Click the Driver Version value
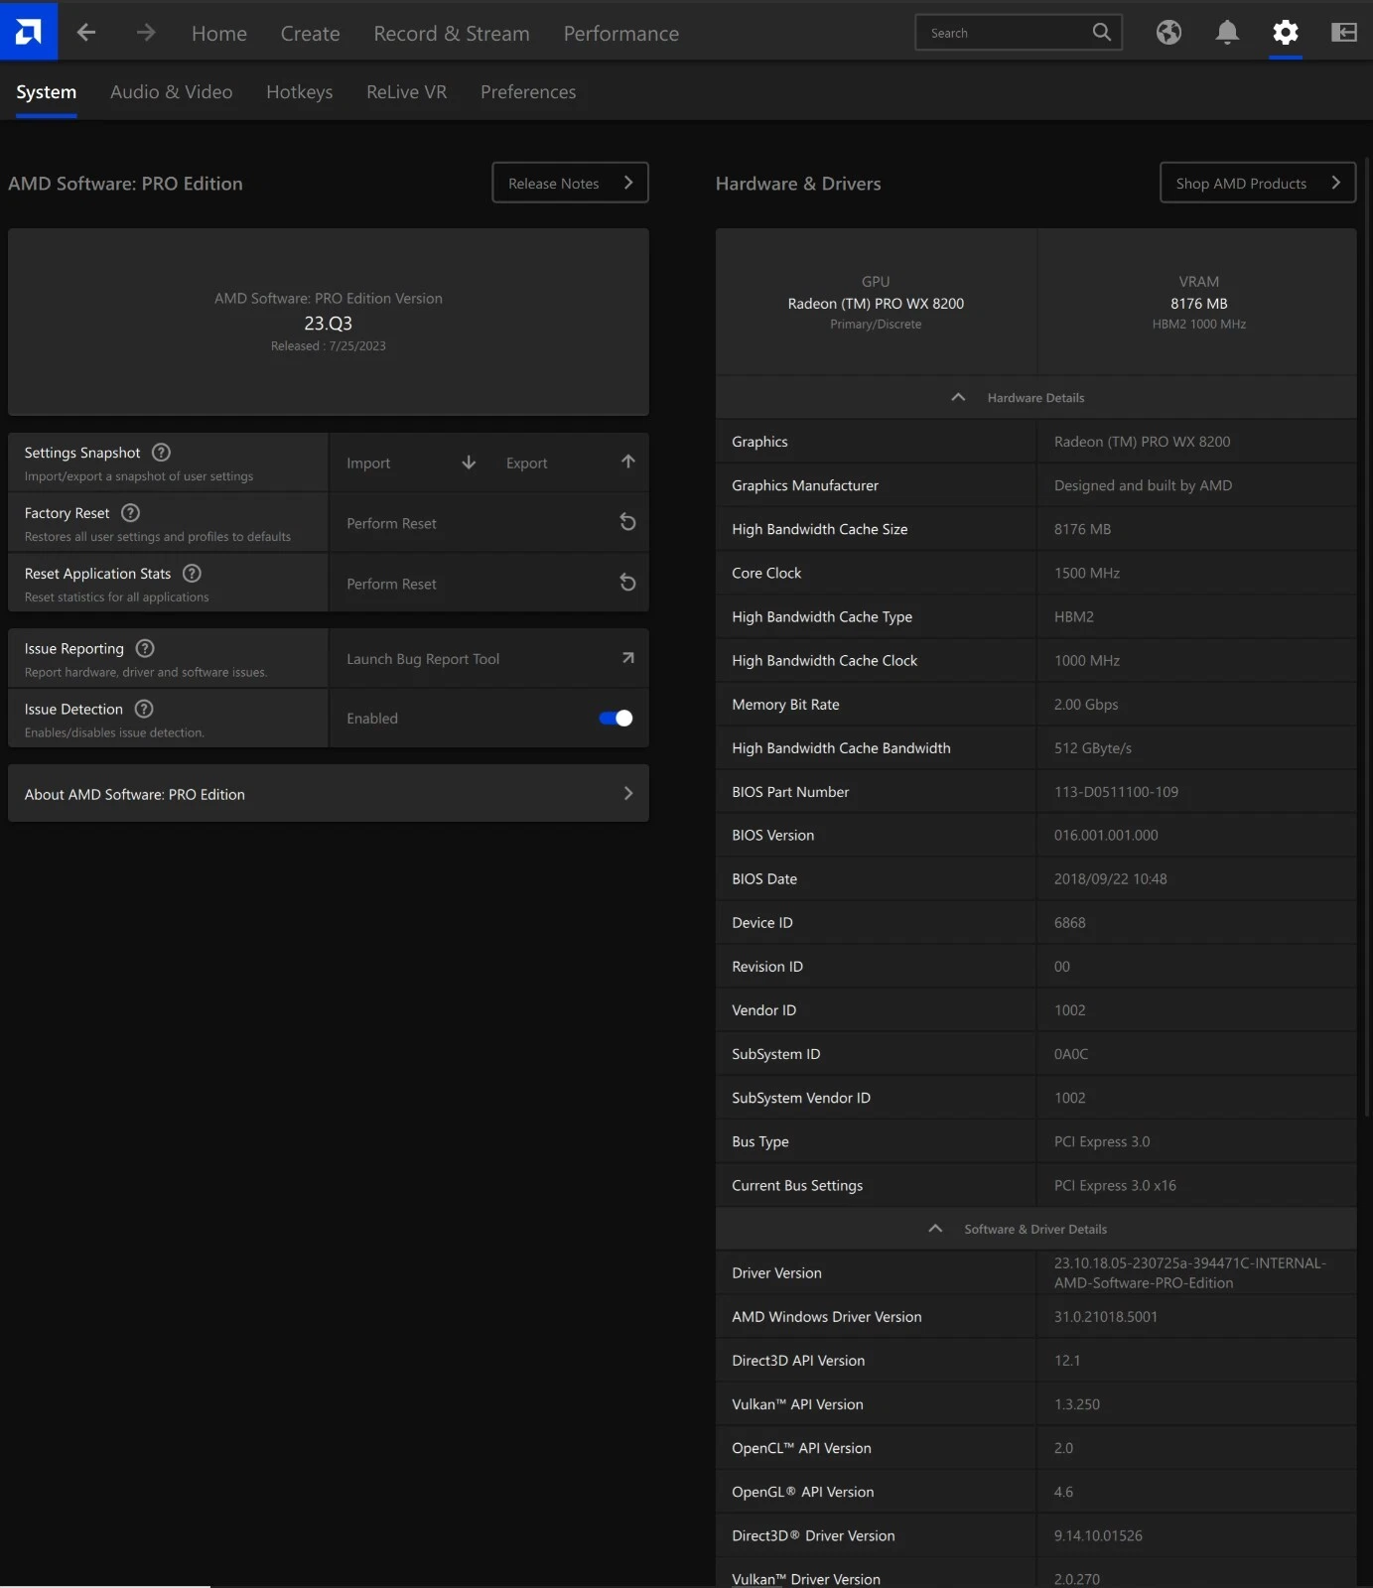Viewport: 1373px width, 1588px height. point(1189,1272)
